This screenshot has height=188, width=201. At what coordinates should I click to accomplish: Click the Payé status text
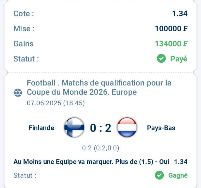(x=179, y=59)
